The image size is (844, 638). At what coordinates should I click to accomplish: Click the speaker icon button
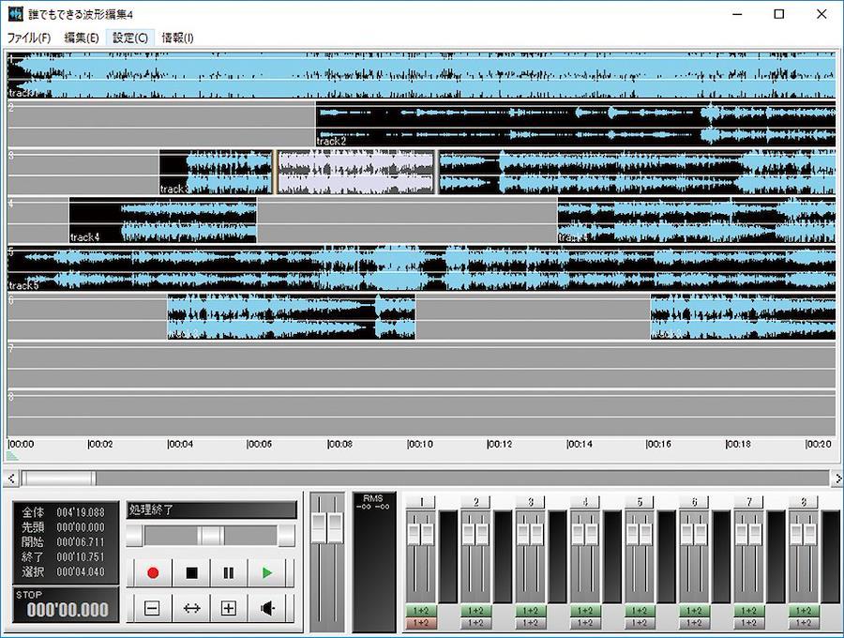click(267, 608)
